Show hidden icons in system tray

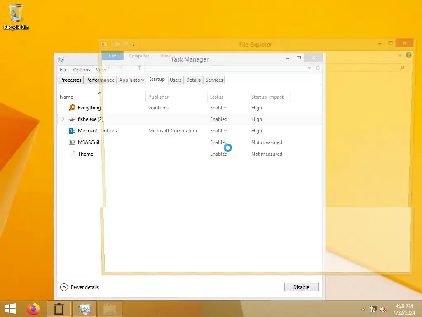(x=363, y=309)
